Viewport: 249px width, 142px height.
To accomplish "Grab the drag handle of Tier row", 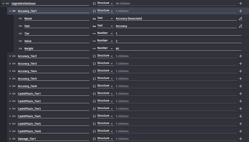I will pyautogui.click(x=20, y=34).
